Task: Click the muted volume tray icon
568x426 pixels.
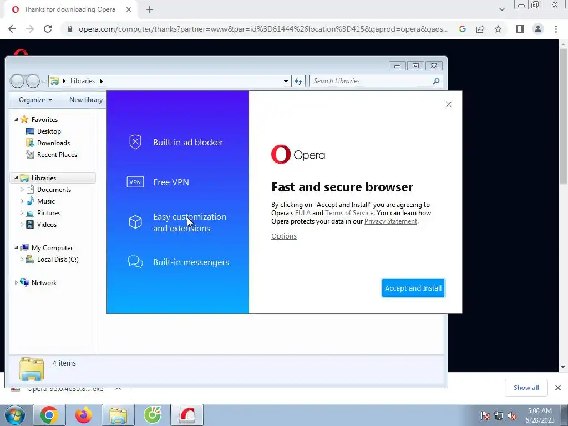Action: 512,415
